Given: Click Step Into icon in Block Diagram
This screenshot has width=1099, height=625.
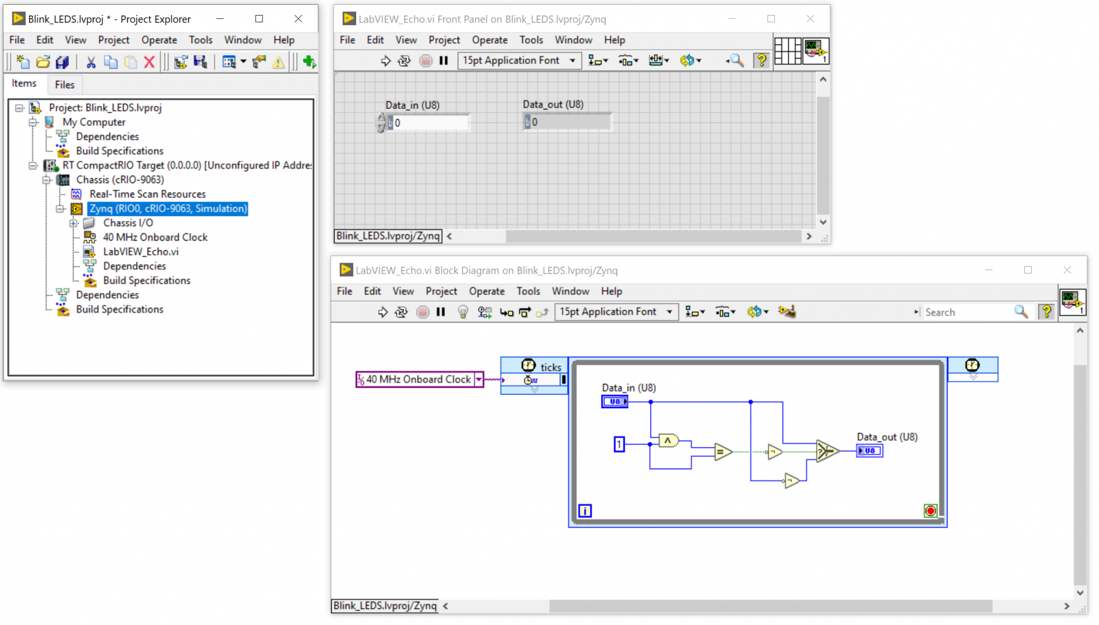Looking at the screenshot, I should pos(507,312).
